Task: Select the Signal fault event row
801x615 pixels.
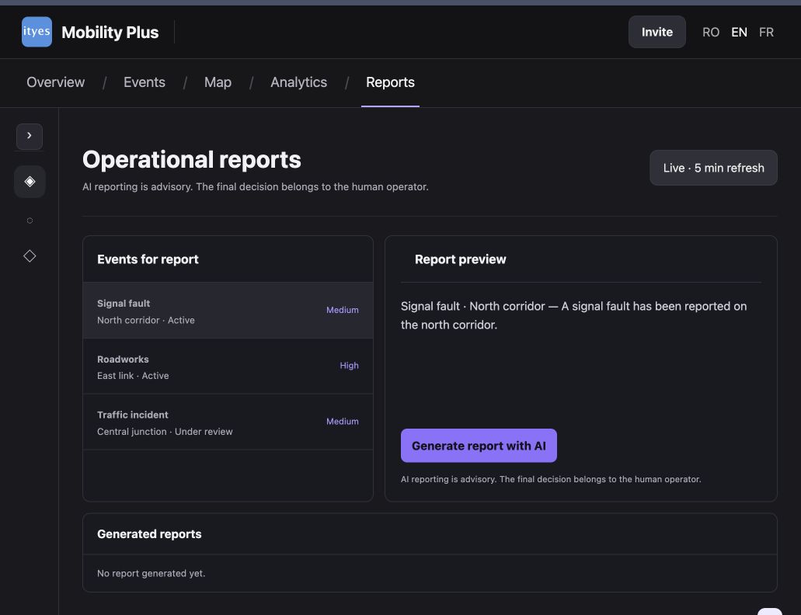Action: pos(228,311)
